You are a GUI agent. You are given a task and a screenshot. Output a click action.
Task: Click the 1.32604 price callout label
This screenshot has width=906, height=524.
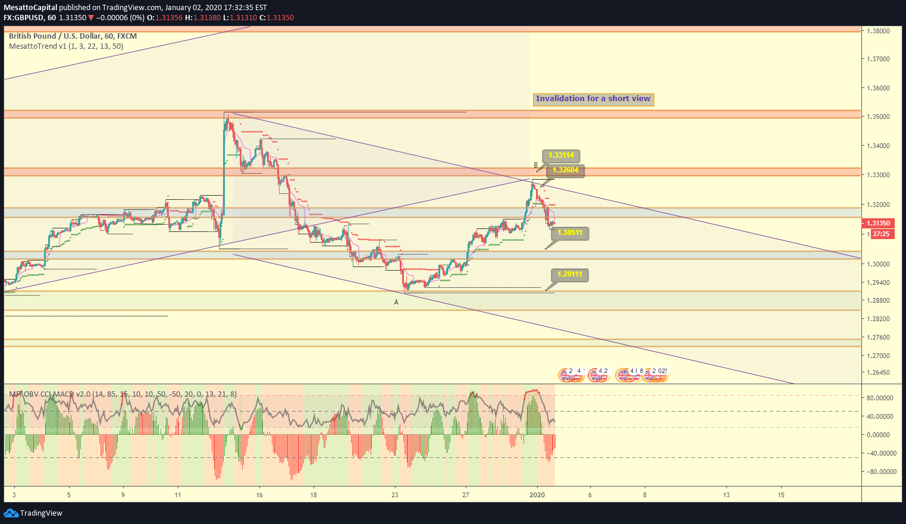(x=565, y=171)
